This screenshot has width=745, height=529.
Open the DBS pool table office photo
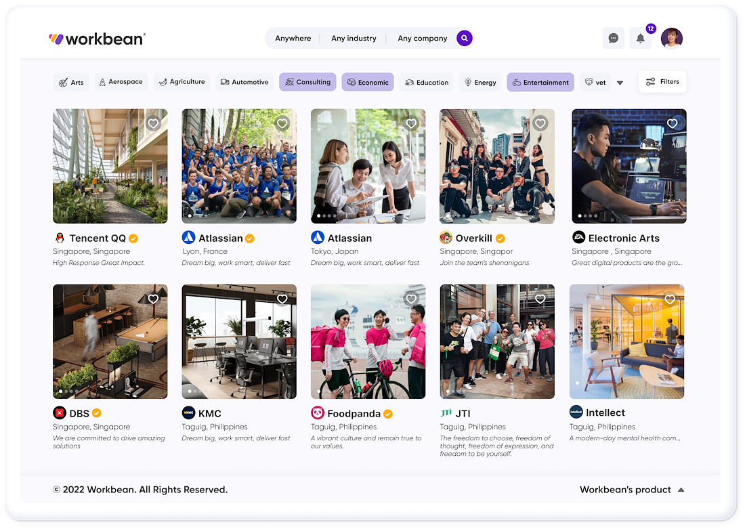(110, 342)
